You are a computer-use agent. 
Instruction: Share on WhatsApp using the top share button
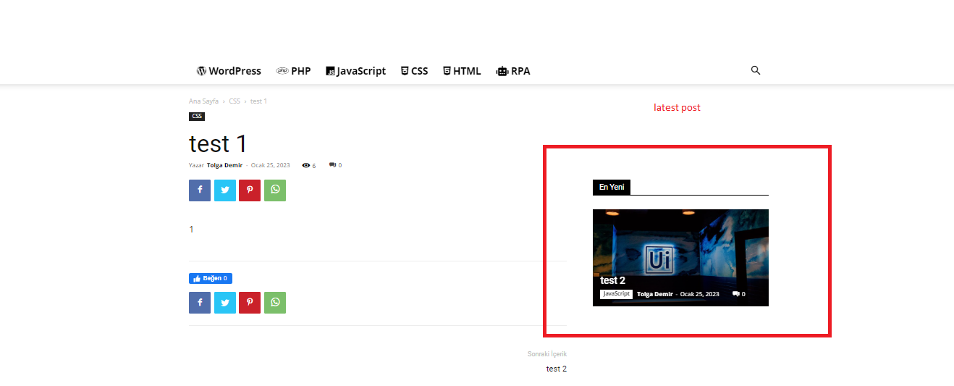coord(275,190)
